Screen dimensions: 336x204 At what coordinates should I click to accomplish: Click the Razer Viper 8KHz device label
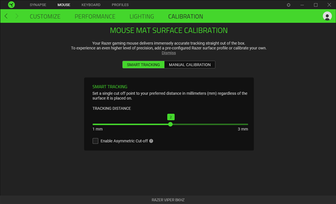(x=168, y=200)
